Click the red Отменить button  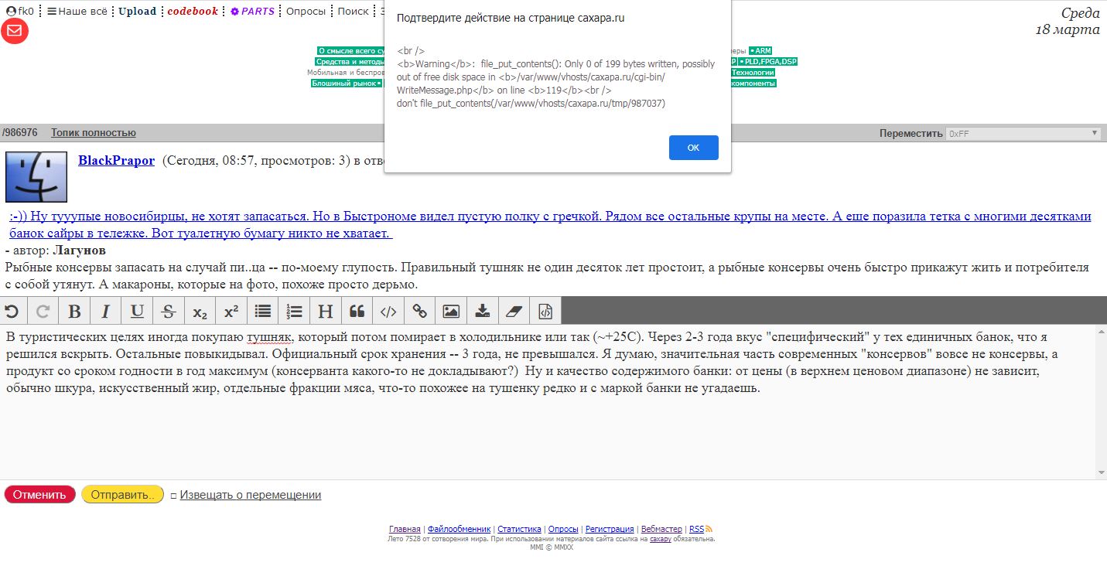click(39, 494)
